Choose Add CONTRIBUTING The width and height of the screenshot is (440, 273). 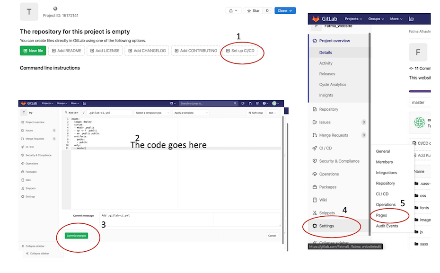click(x=195, y=51)
